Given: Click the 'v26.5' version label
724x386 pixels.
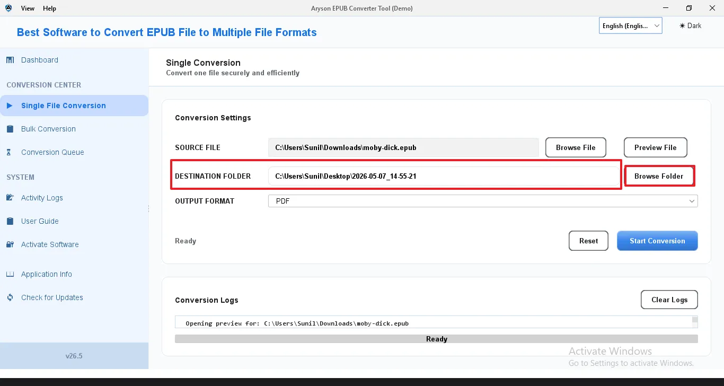Looking at the screenshot, I should (x=74, y=356).
